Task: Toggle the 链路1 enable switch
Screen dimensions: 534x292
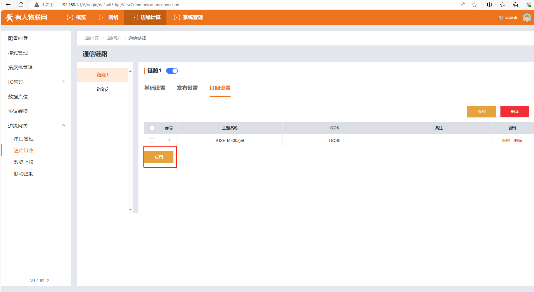Action: (172, 71)
